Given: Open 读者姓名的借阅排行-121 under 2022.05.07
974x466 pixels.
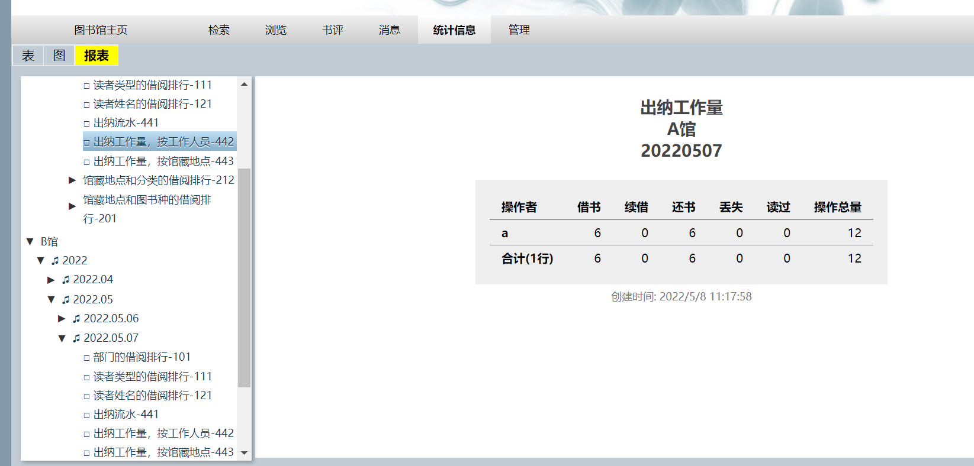Looking at the screenshot, I should (x=153, y=396).
